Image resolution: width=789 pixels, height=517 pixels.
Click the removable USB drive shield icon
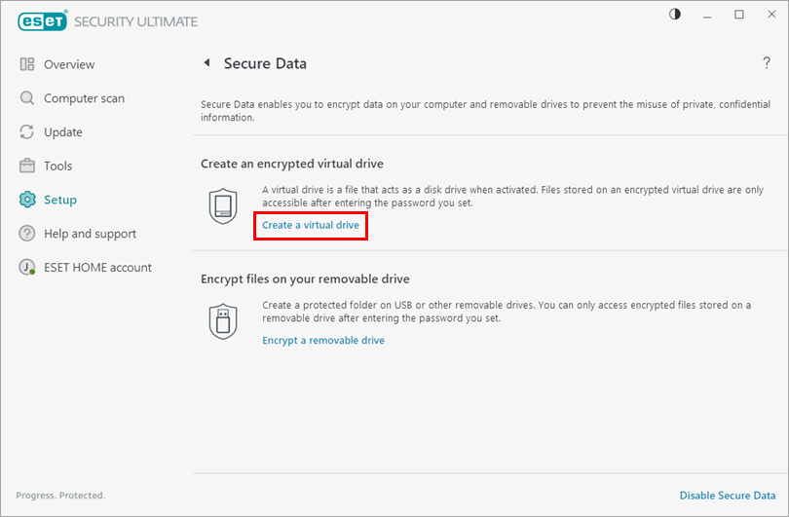point(224,320)
